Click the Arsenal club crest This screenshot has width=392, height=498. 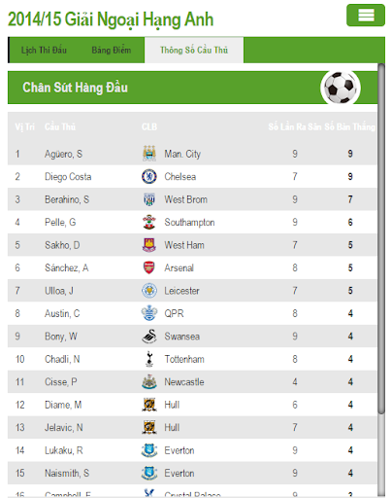pos(148,267)
